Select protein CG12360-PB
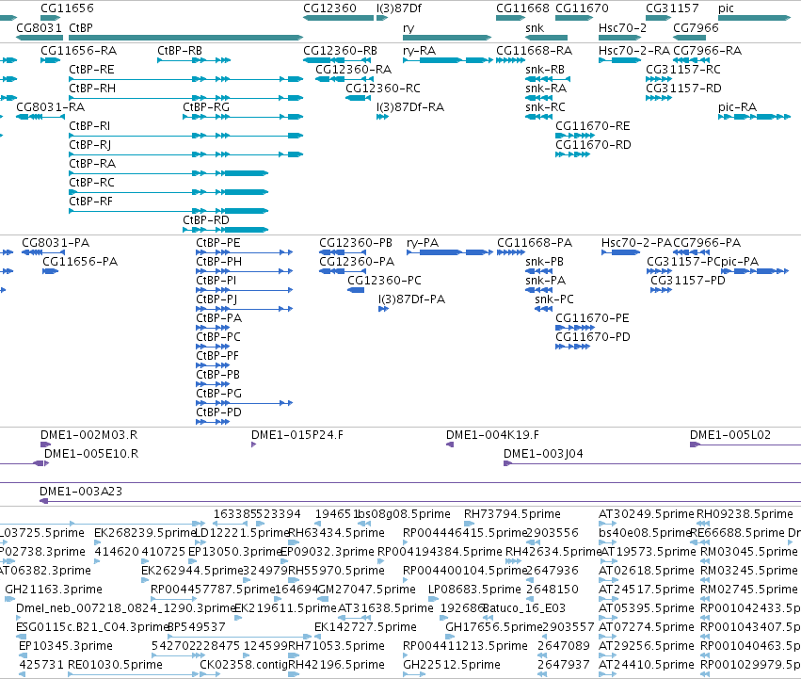 344,252
